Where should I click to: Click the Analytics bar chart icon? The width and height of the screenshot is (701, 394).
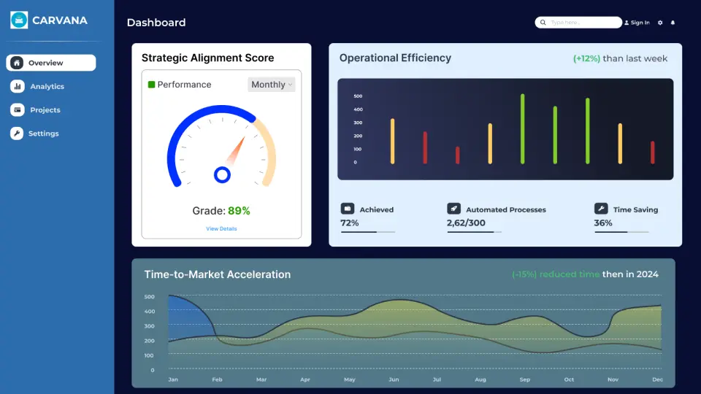click(17, 86)
